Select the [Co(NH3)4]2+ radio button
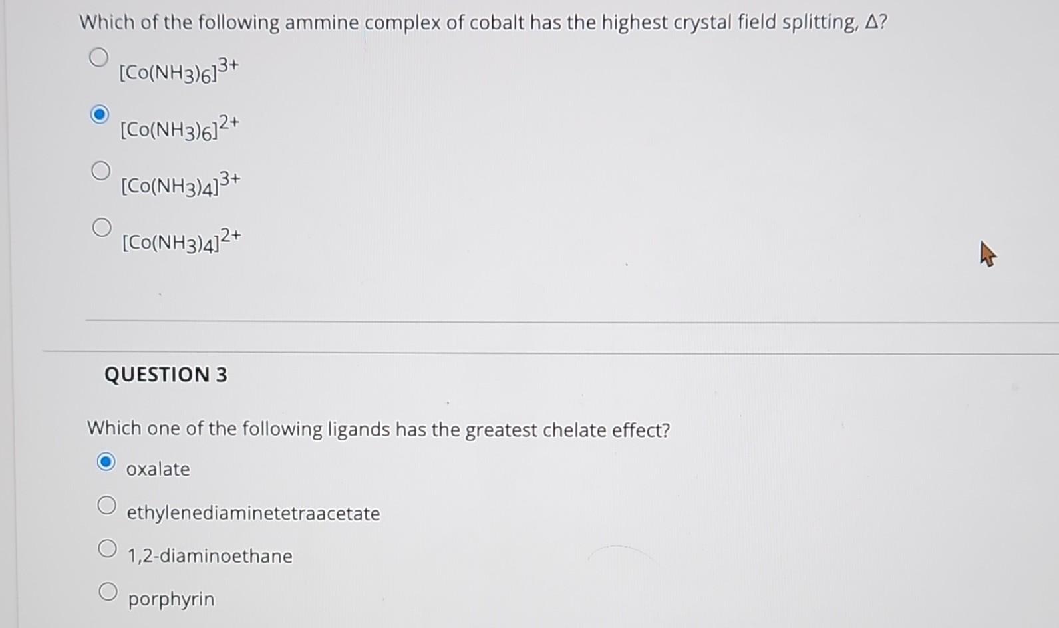Screen dimensions: 1059x628 (x=100, y=228)
